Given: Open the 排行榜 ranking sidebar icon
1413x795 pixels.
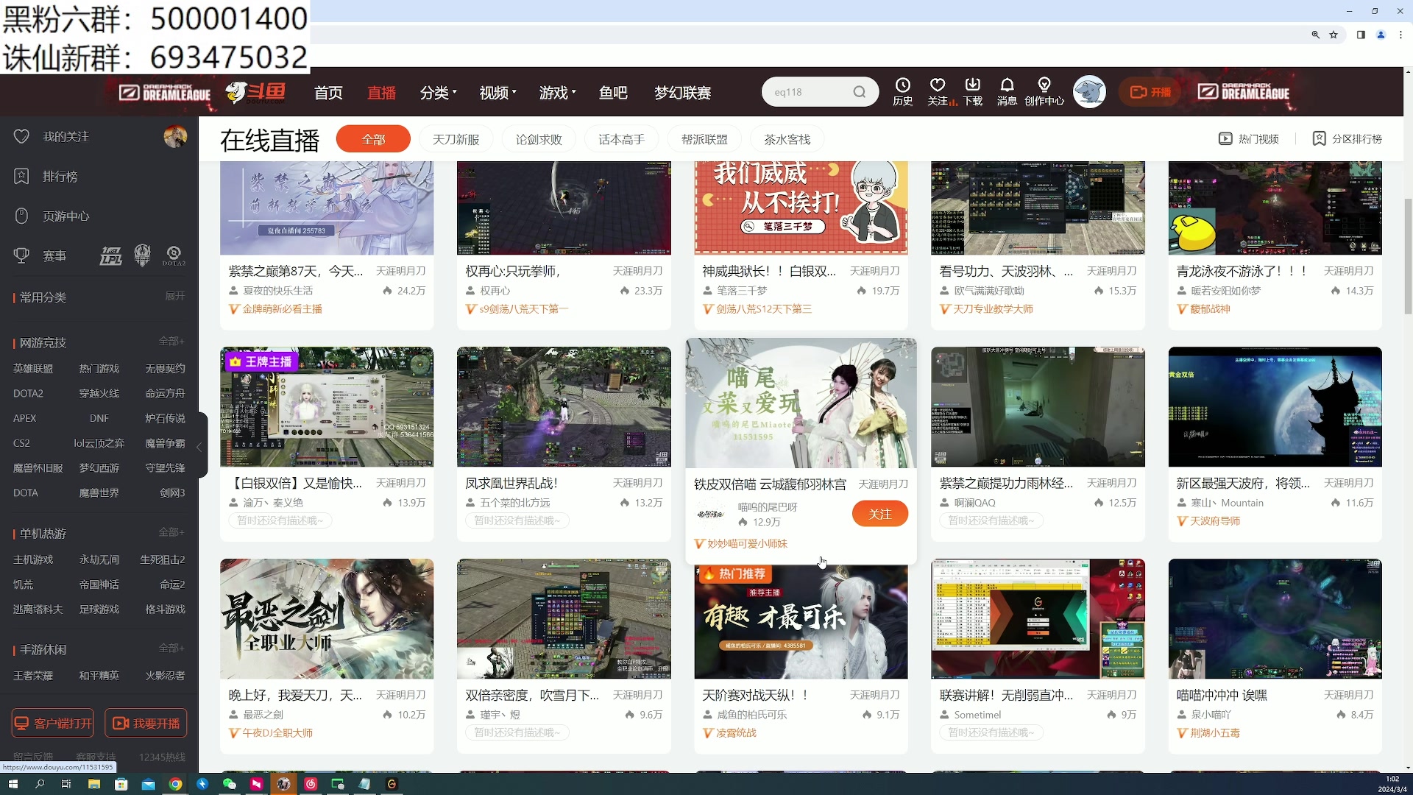Looking at the screenshot, I should pos(21,176).
